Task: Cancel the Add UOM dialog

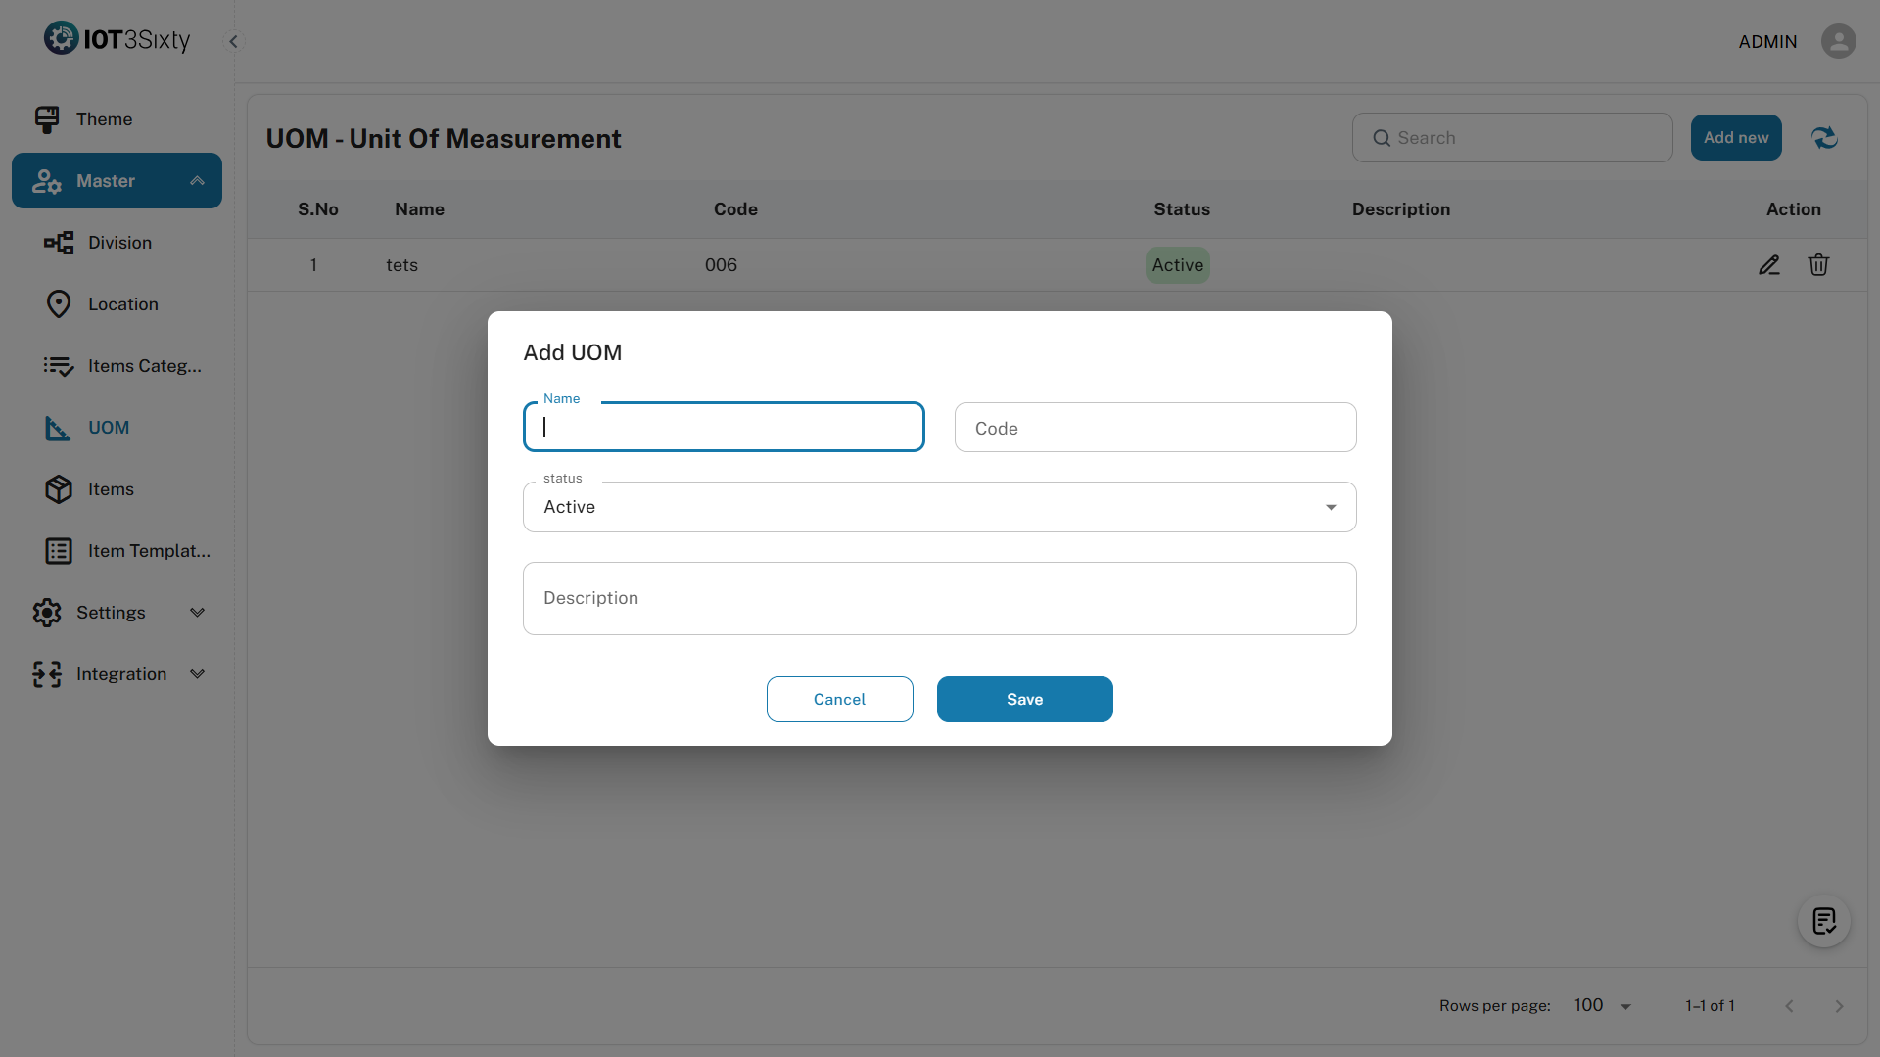Action: coord(839,700)
